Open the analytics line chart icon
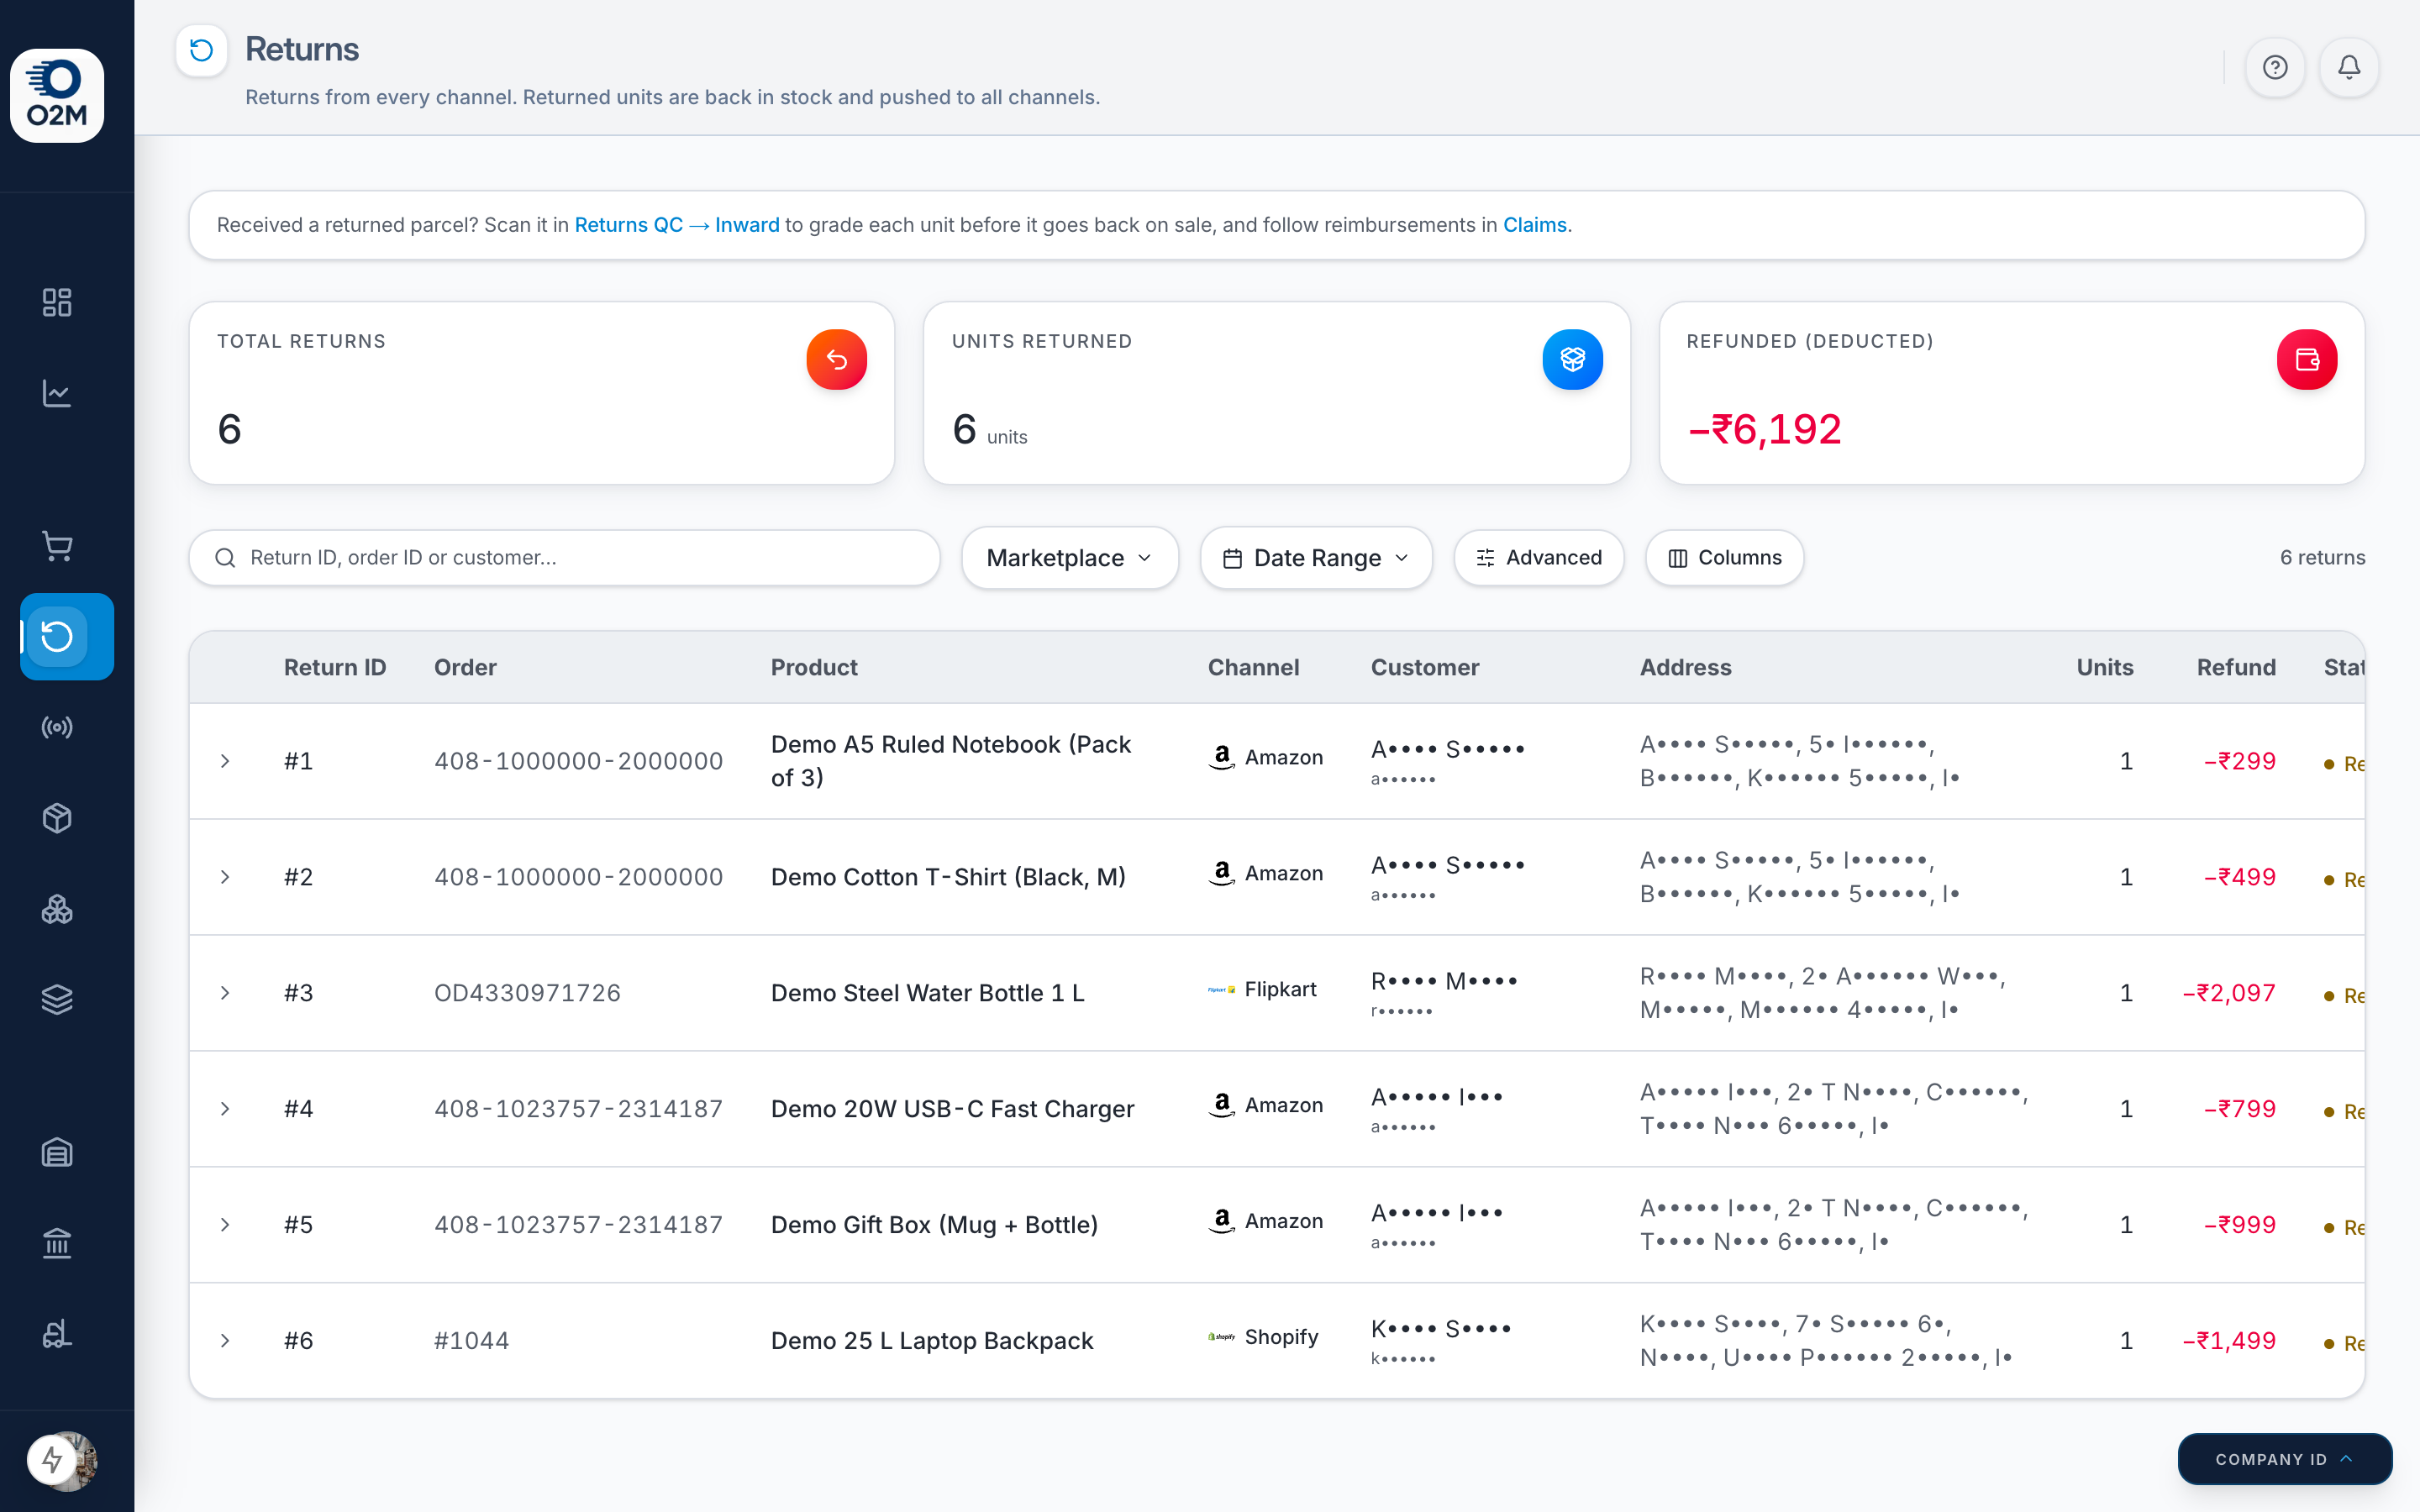This screenshot has height=1512, width=2420. click(57, 393)
